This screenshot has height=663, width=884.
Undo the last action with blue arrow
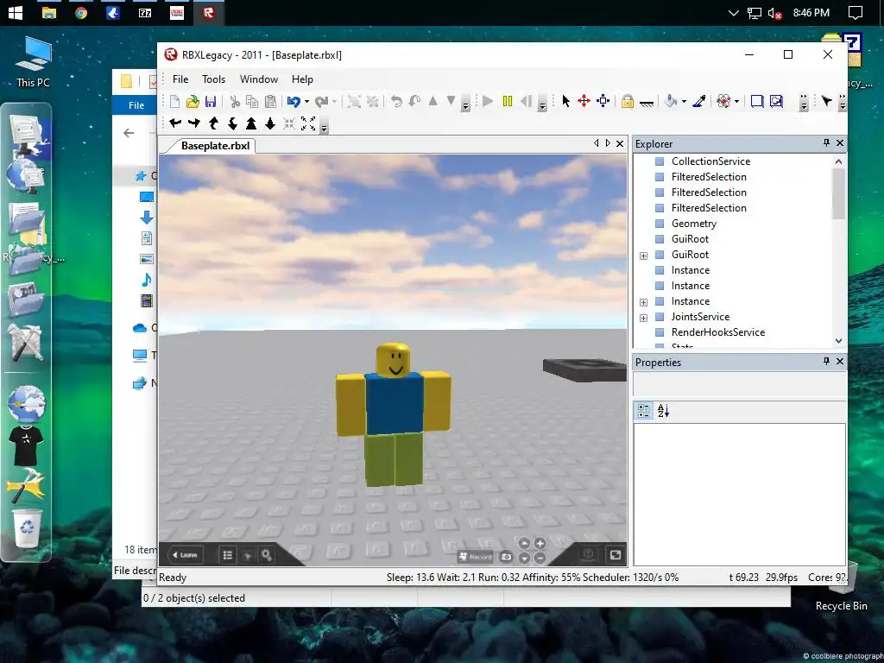294,102
